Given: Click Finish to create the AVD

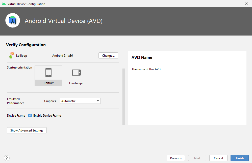Looking at the screenshot, I should 240,158.
